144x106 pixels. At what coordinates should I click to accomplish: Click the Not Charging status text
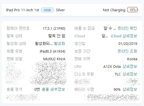click(114, 10)
